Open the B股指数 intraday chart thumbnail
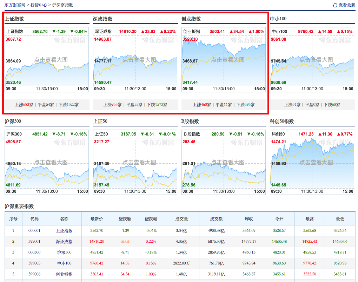Viewport: 358px width, 282px height. tap(224, 162)
